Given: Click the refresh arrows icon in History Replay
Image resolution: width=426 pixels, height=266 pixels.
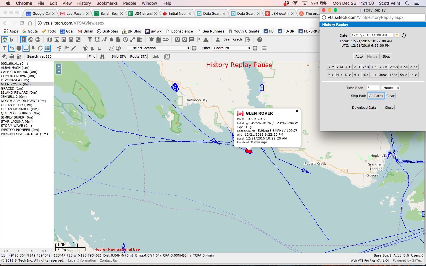Looking at the screenshot, I should coord(404,35).
